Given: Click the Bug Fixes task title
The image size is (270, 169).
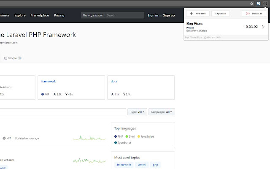Looking at the screenshot, I should tap(194, 24).
